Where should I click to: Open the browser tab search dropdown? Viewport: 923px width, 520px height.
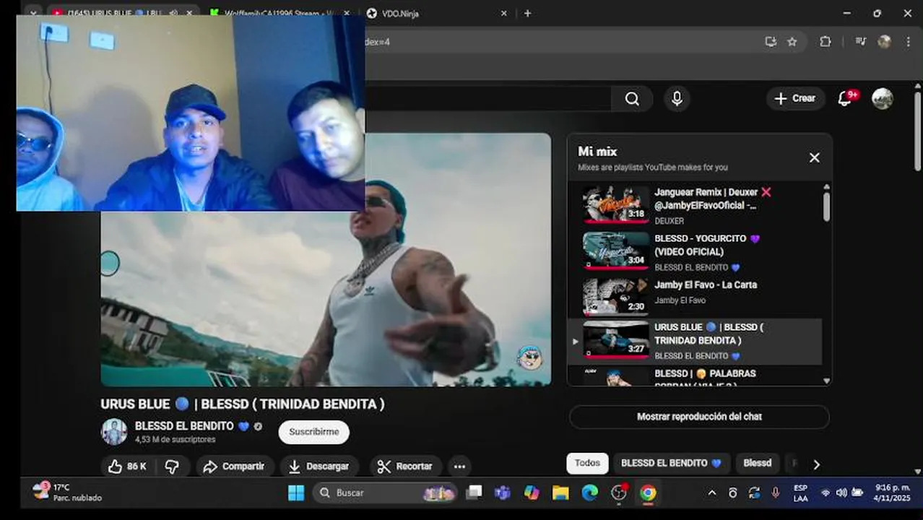[32, 13]
